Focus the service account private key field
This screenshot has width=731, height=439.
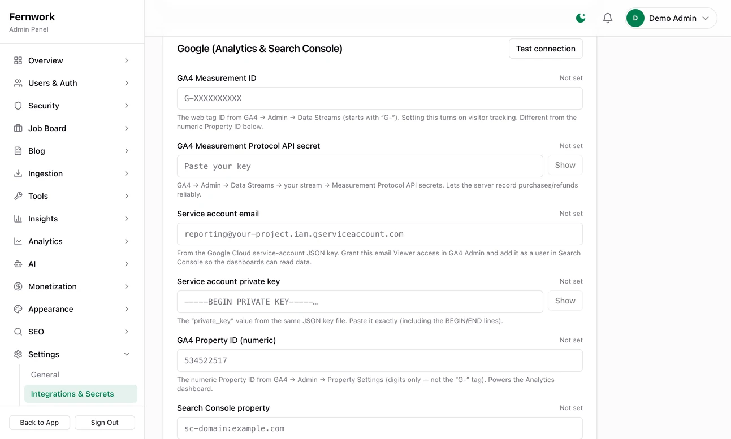tap(360, 302)
